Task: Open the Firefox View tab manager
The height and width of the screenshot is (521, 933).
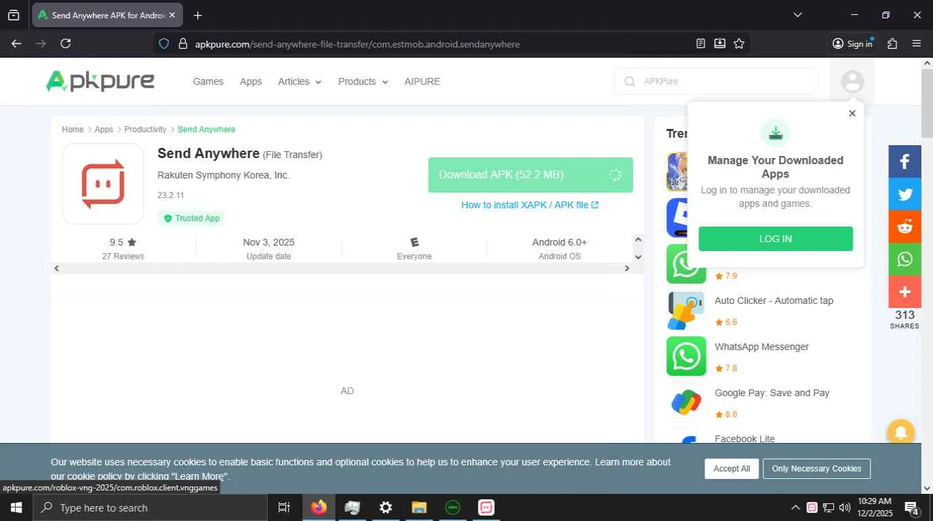Action: tap(14, 15)
